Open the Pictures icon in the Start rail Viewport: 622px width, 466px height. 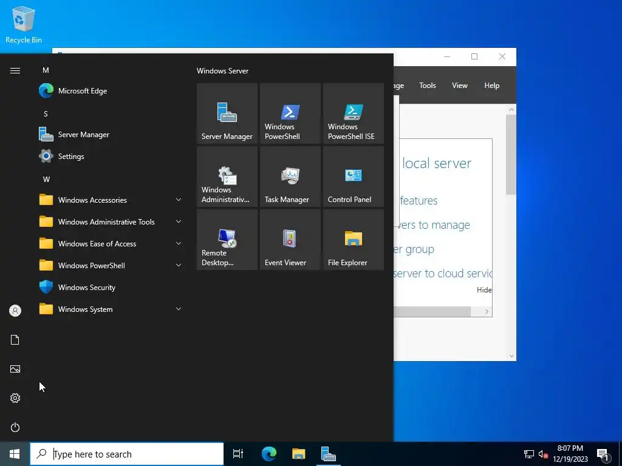click(x=15, y=369)
